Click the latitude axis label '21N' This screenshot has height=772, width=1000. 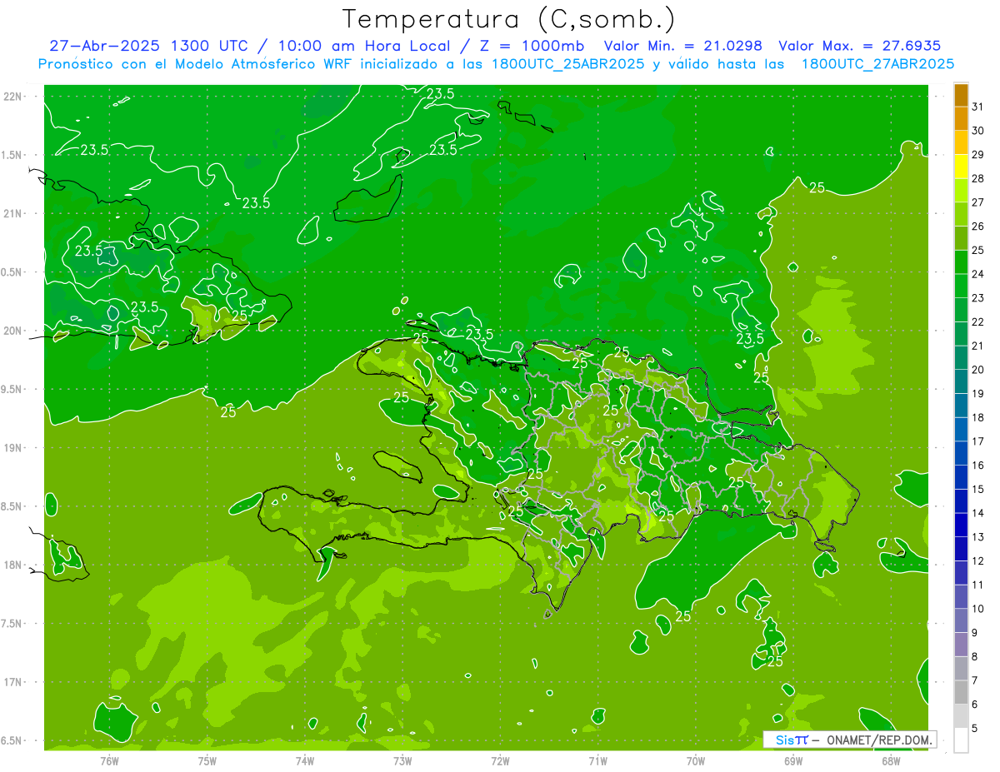click(x=14, y=213)
